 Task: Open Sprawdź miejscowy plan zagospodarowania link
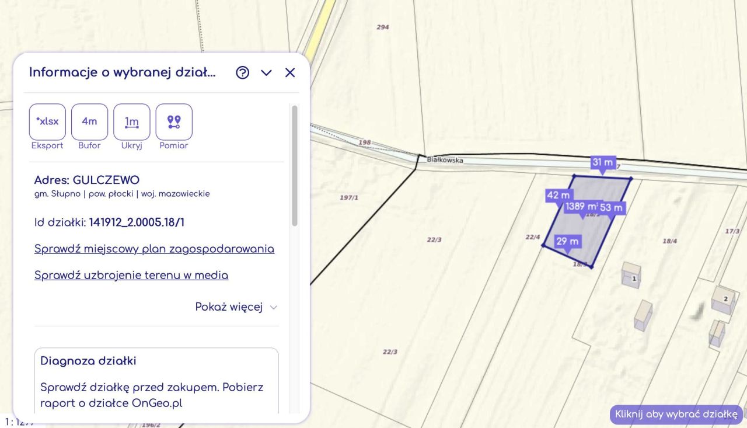[x=154, y=249]
